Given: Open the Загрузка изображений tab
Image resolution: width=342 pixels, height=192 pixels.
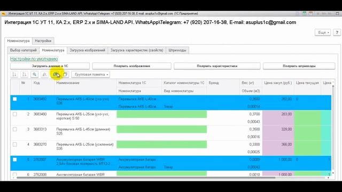Looking at the screenshot, I should [88, 50].
